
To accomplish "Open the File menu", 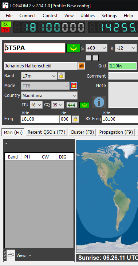I will pyautogui.click(x=9, y=16).
